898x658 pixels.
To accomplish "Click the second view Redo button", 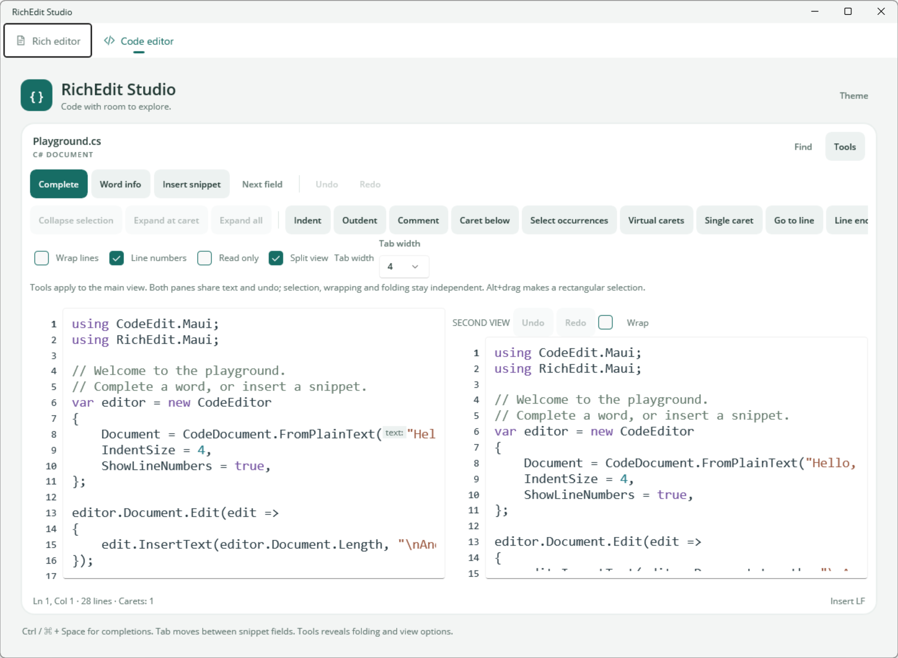I will 575,323.
